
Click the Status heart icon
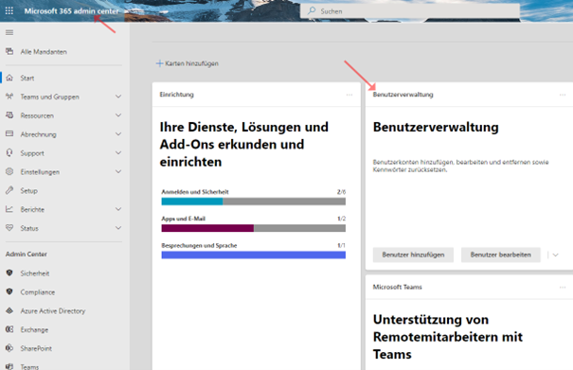click(9, 228)
